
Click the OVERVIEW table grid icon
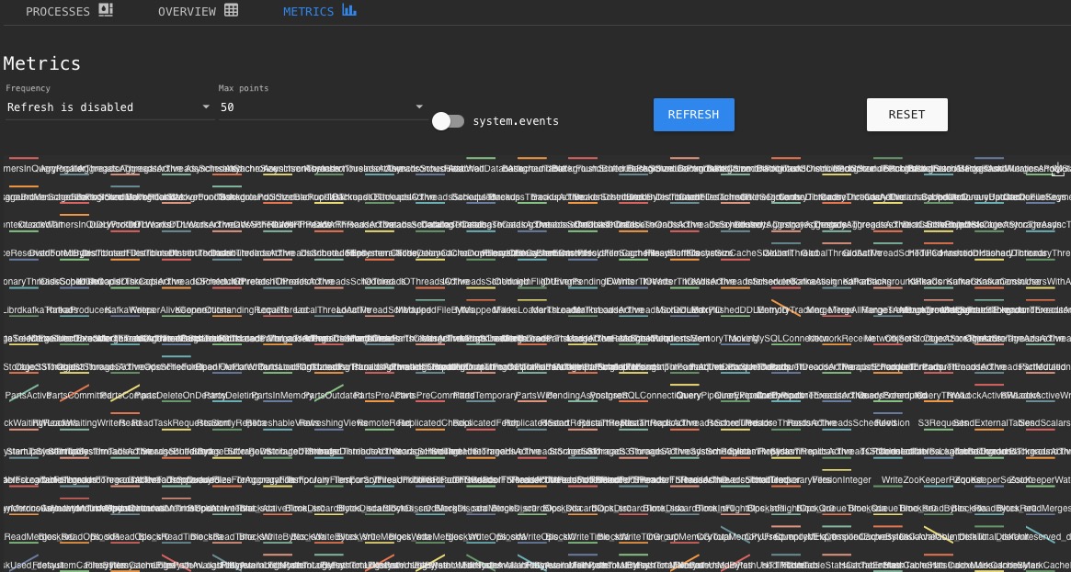pos(231,9)
